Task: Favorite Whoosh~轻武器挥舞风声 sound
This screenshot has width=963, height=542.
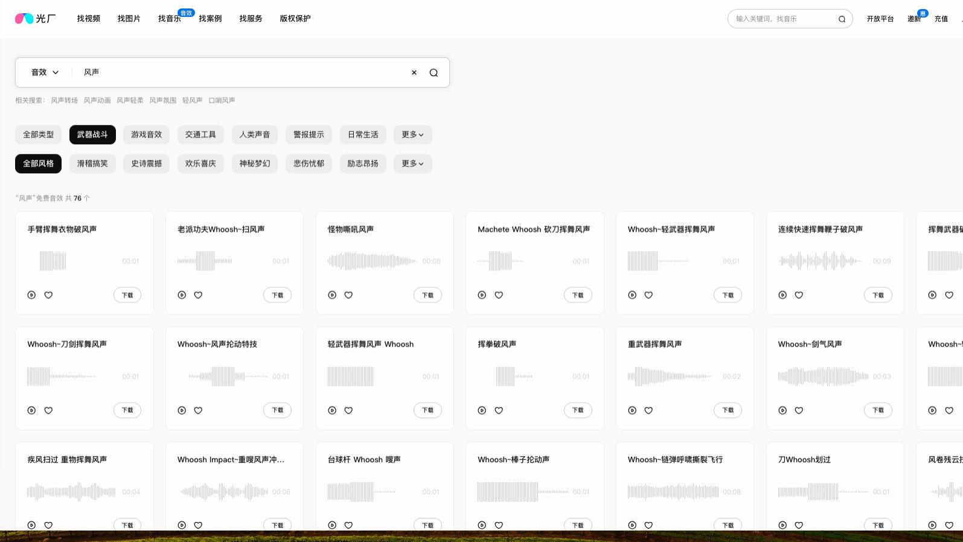Action: click(648, 295)
